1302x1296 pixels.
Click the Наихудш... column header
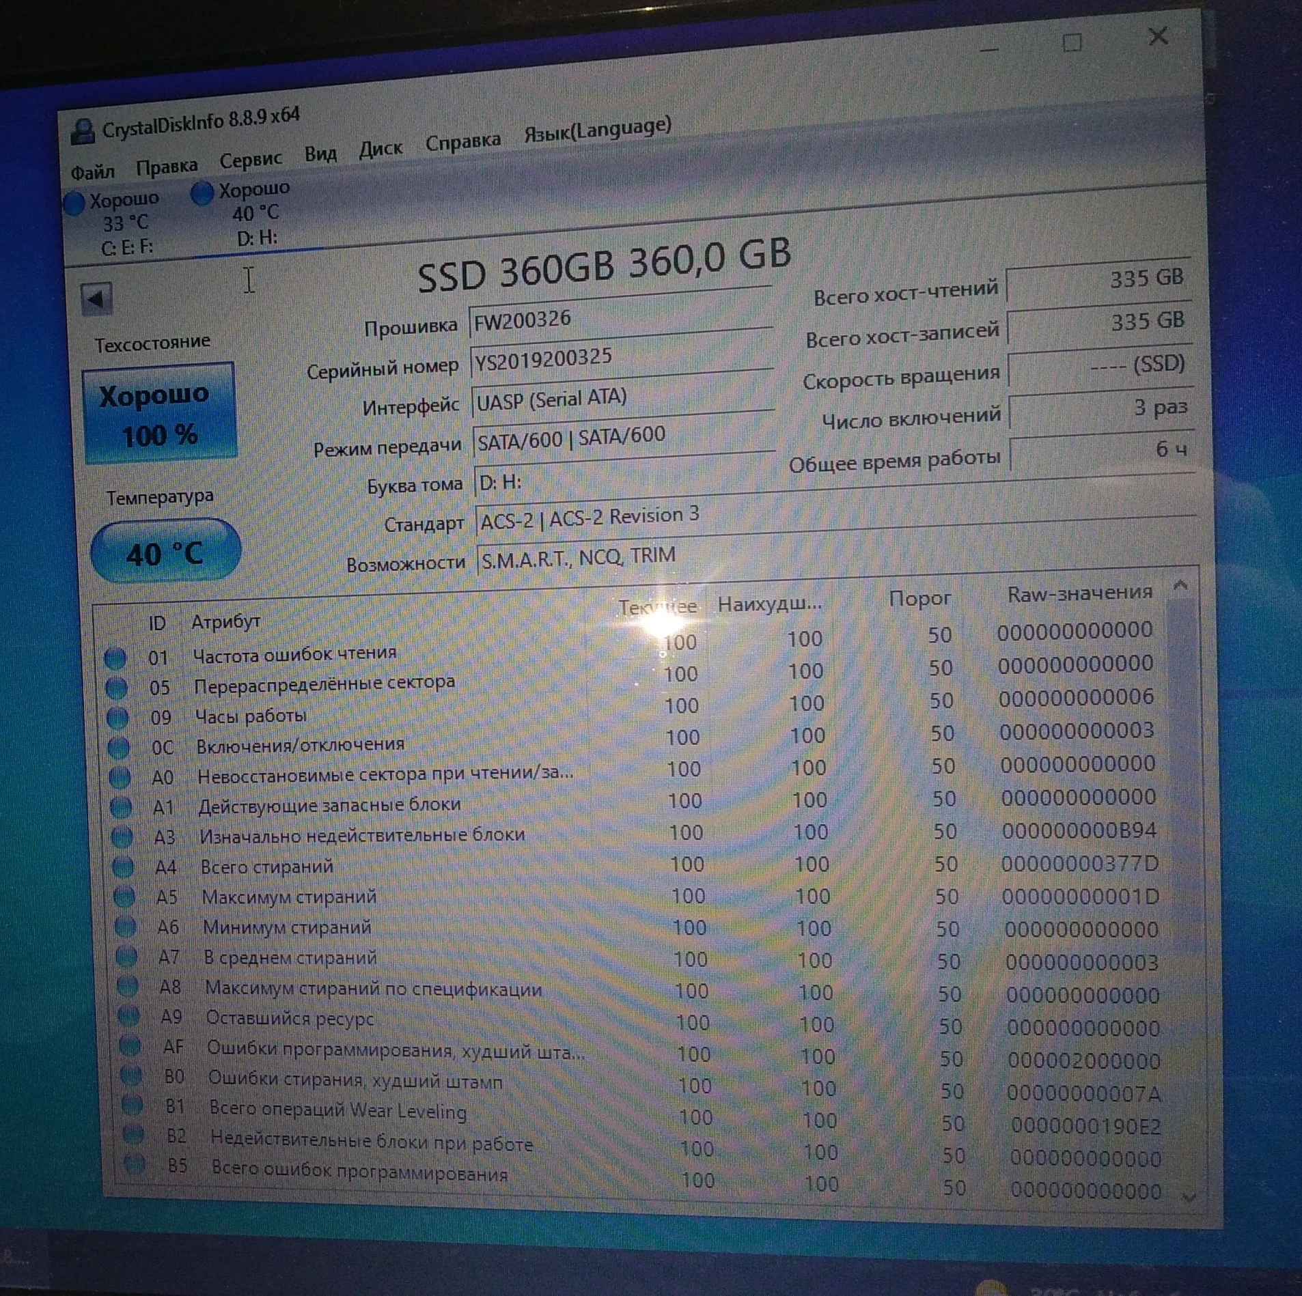tap(769, 604)
